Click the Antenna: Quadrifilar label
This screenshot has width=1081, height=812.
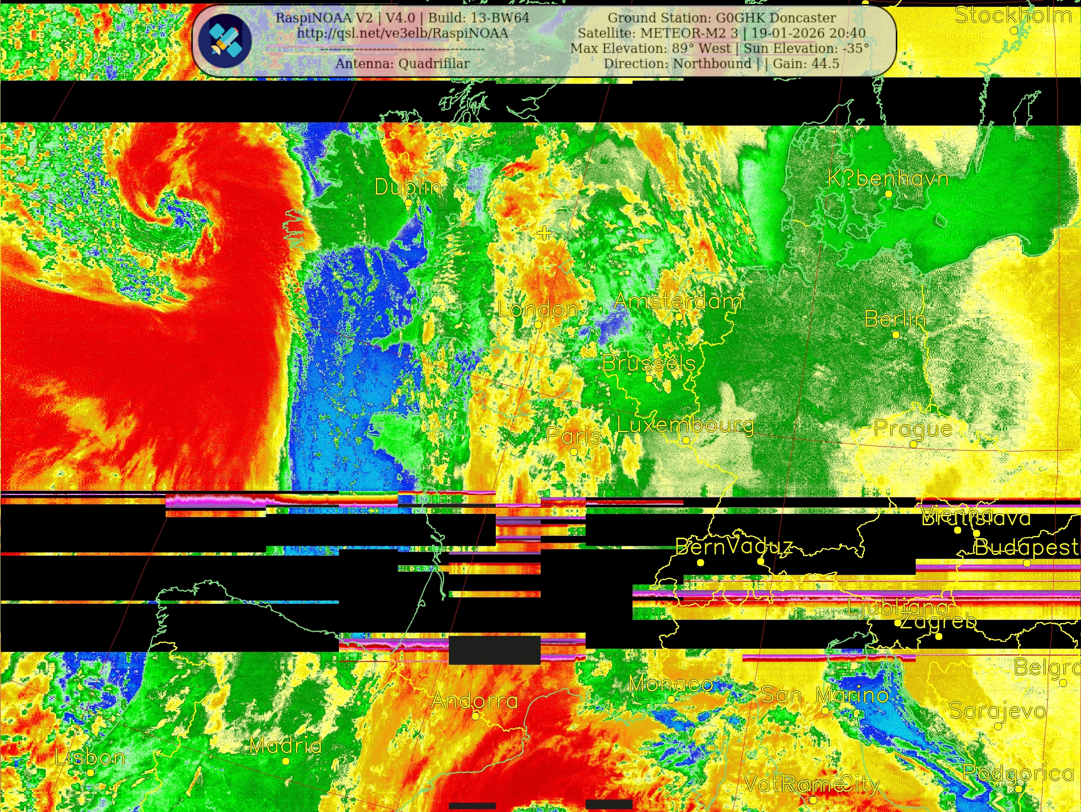coord(402,63)
